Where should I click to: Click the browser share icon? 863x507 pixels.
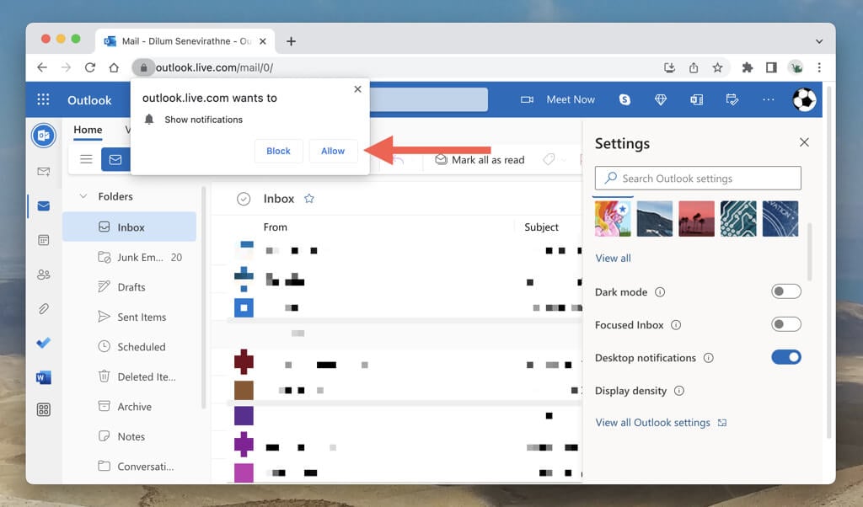click(694, 67)
